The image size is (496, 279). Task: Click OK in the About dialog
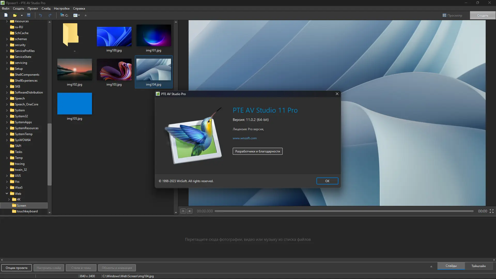[x=327, y=181]
